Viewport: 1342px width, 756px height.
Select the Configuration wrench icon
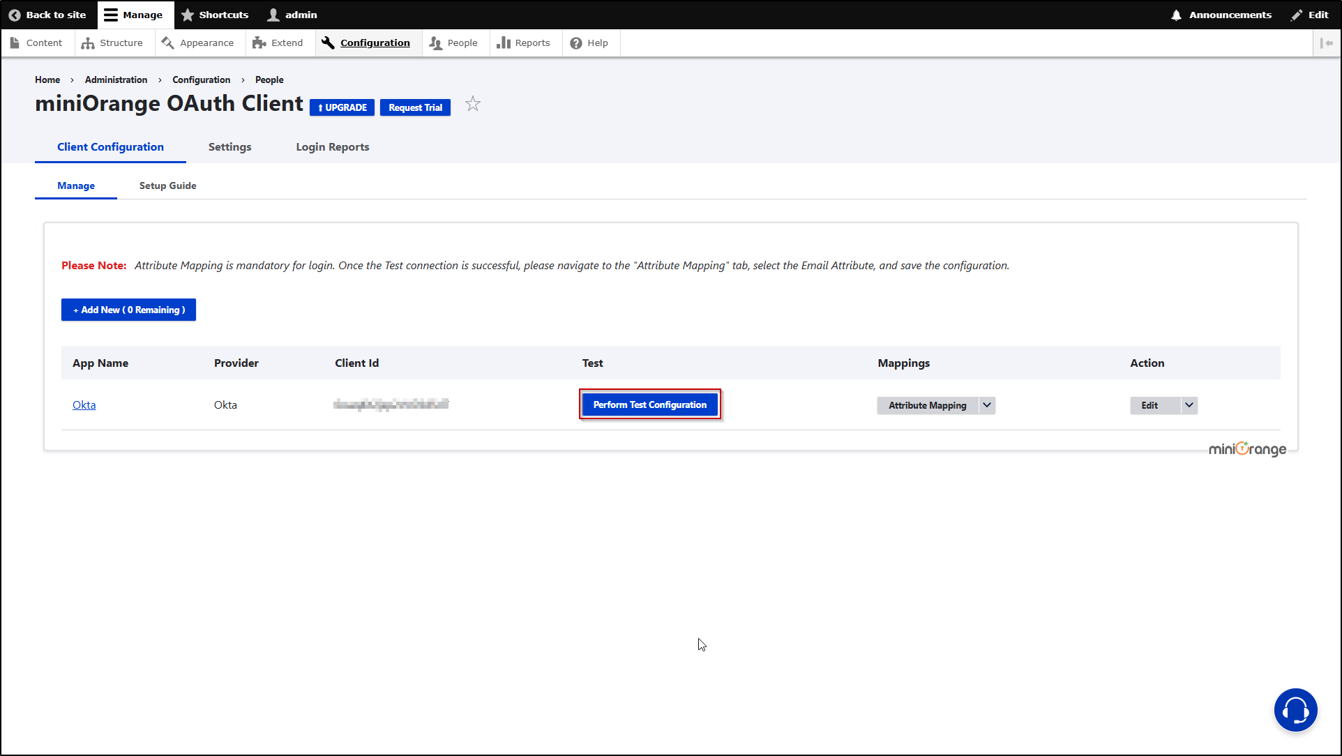click(327, 43)
